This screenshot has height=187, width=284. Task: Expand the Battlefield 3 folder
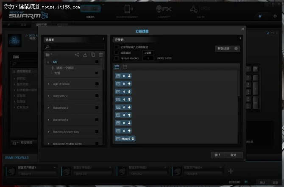point(48,108)
